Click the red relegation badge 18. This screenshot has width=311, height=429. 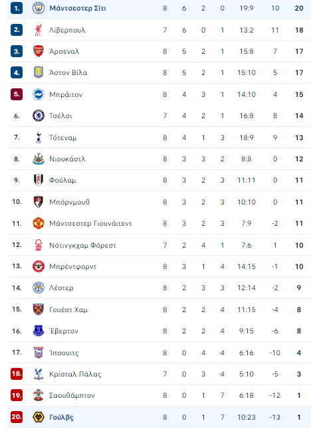tap(17, 374)
